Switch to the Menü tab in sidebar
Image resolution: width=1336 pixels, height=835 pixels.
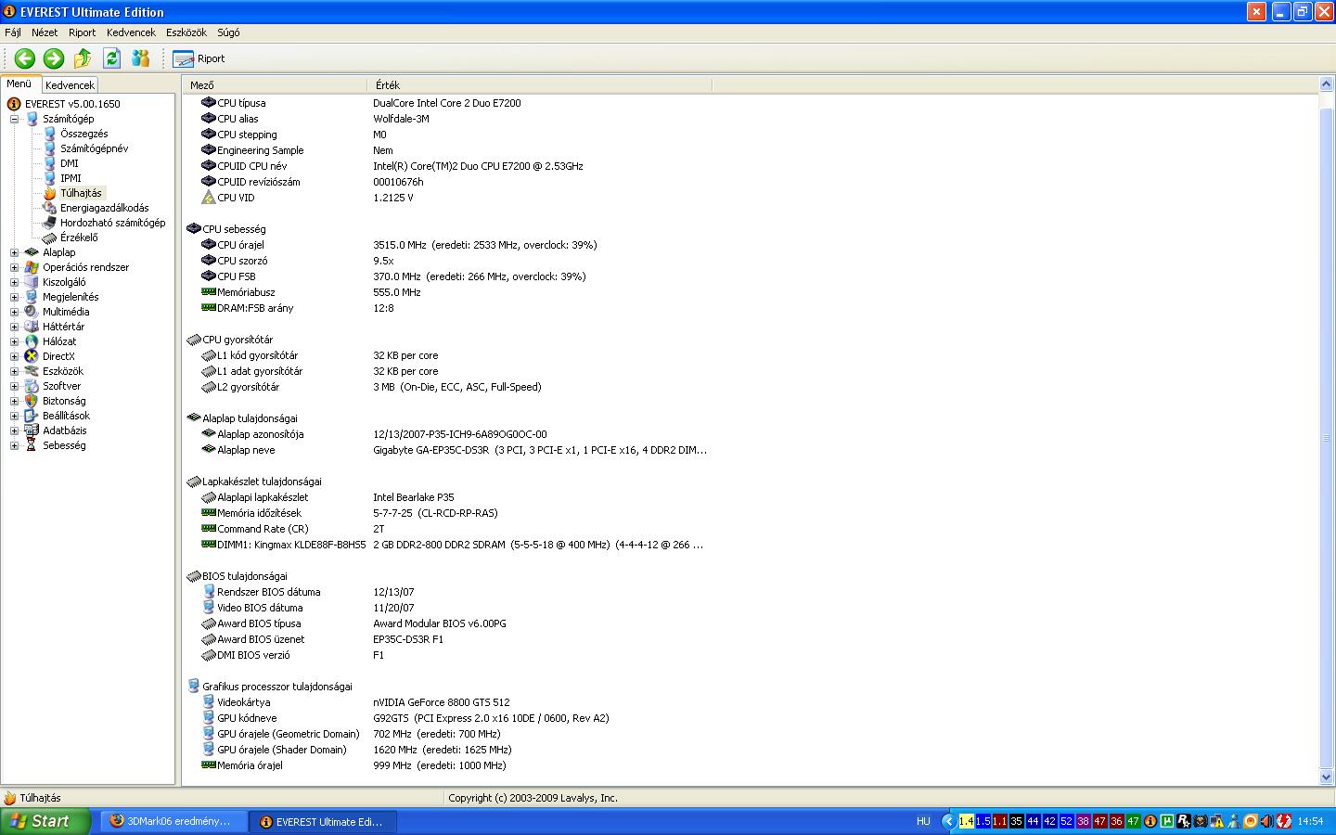coord(19,83)
